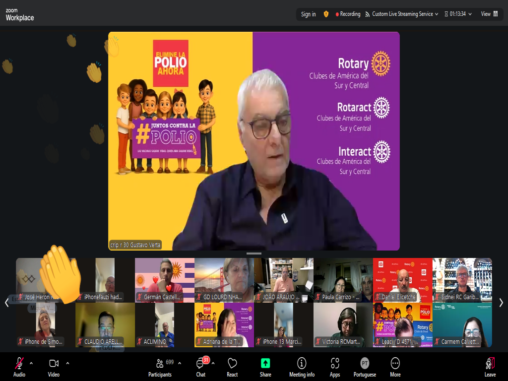Click the More options icon
This screenshot has height=381, width=508.
(x=395, y=363)
